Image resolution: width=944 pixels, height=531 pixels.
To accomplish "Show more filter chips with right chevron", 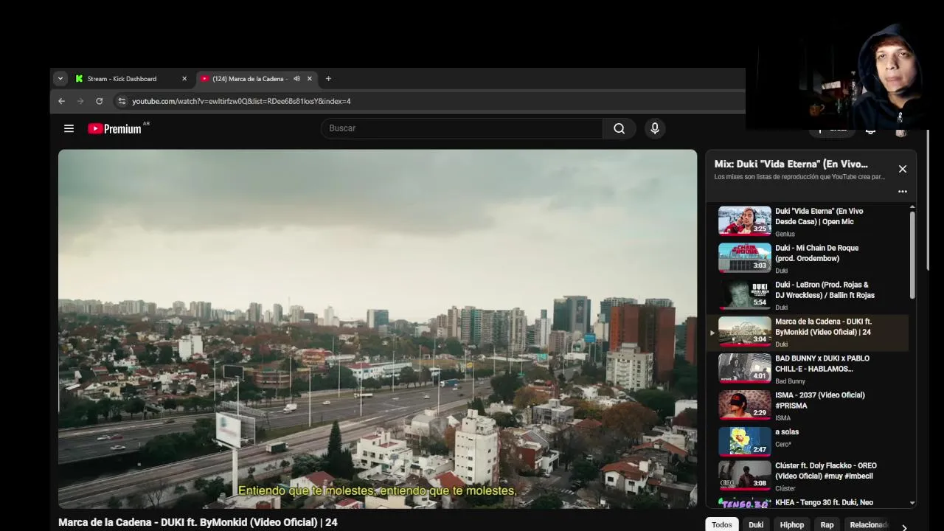I will pyautogui.click(x=904, y=527).
